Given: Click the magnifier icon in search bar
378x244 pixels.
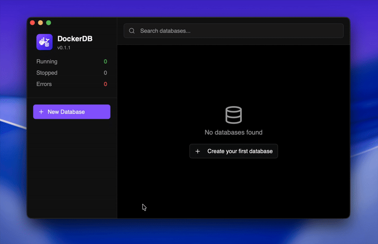Looking at the screenshot, I should (132, 31).
